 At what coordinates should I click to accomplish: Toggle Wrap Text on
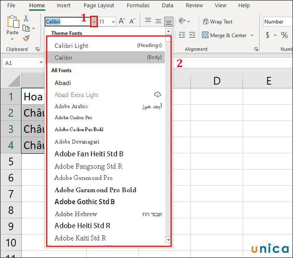point(217,22)
